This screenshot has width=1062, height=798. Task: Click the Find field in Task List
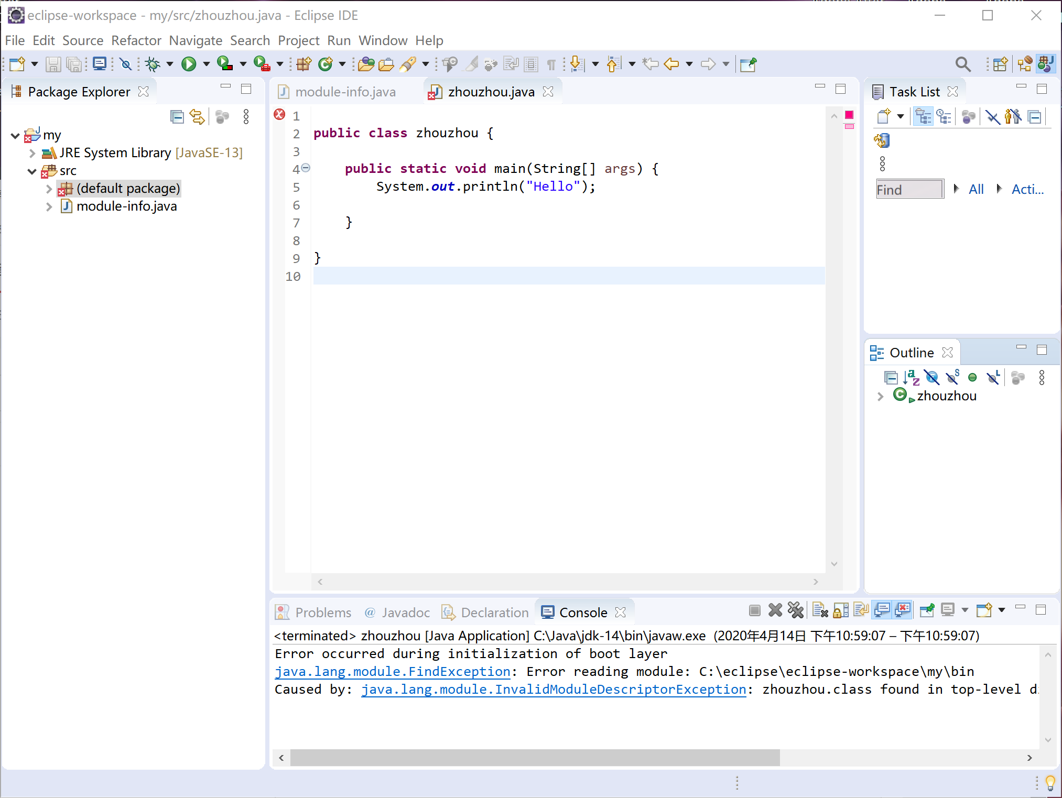click(x=909, y=189)
